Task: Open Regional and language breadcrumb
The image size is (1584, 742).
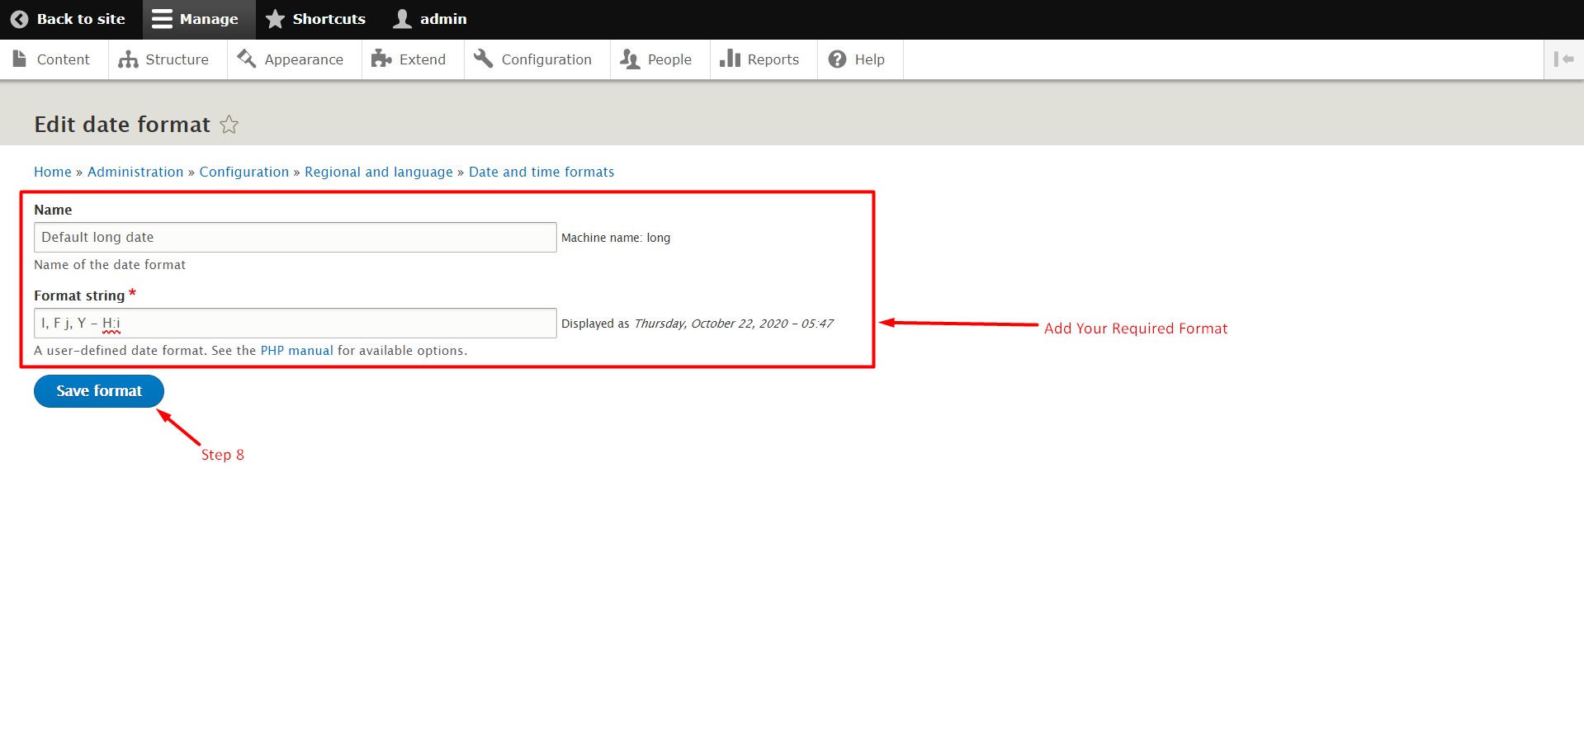Action: [x=379, y=172]
